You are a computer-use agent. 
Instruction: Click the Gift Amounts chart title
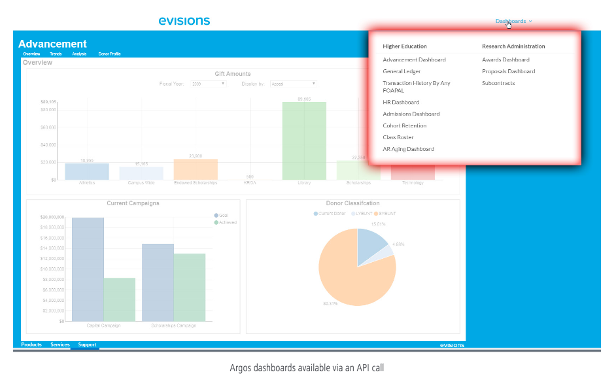(233, 74)
